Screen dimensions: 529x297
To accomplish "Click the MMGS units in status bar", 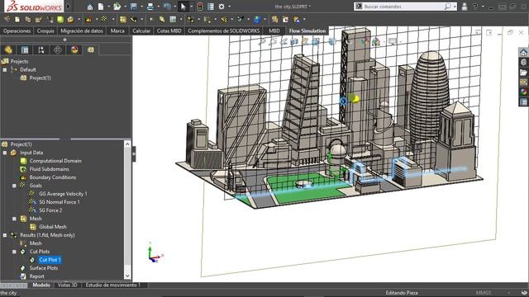I will 484,293.
